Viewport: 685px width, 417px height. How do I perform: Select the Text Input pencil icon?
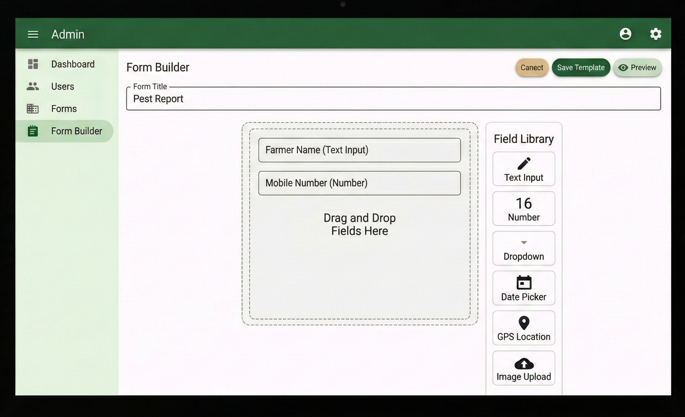(x=524, y=163)
